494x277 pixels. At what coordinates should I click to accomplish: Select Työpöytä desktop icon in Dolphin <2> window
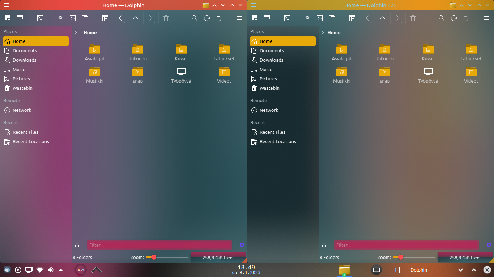coord(428,75)
